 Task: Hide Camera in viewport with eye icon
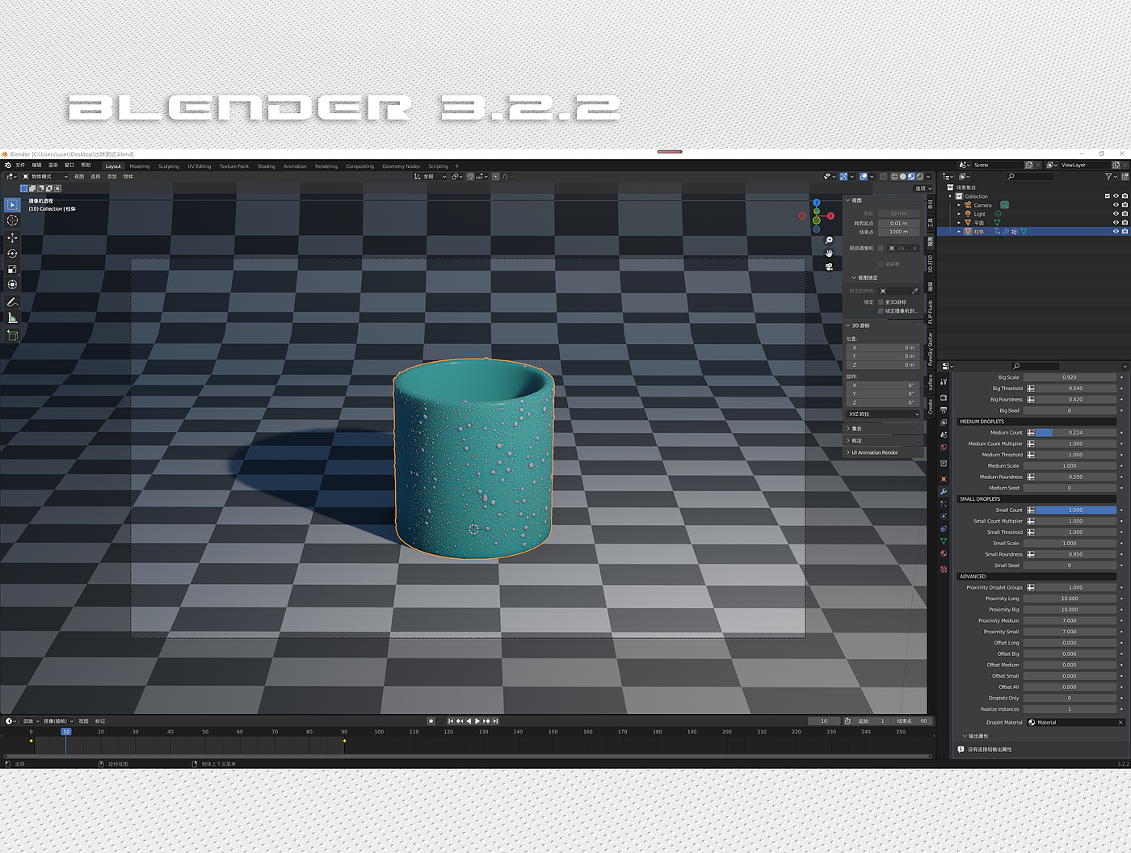tap(1116, 205)
